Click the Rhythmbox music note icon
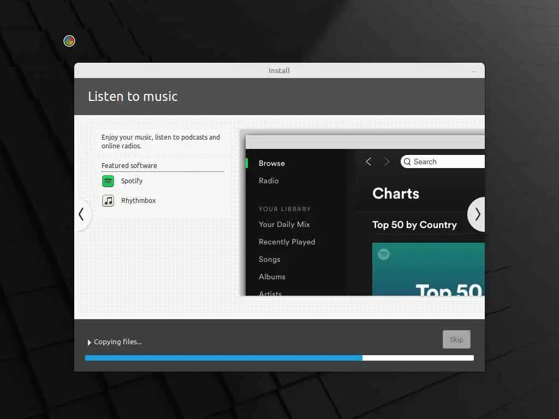The height and width of the screenshot is (419, 559). coord(108,201)
